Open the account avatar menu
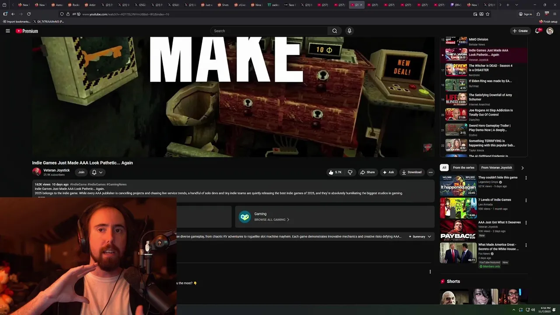The image size is (560, 315). click(x=550, y=31)
